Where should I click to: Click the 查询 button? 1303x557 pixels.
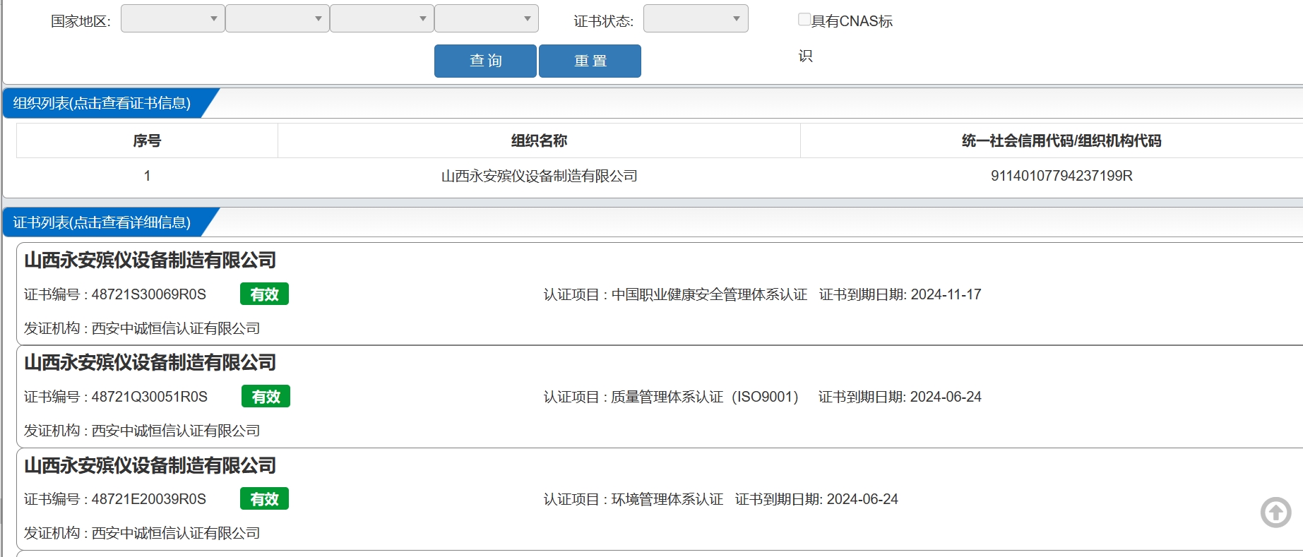point(485,61)
